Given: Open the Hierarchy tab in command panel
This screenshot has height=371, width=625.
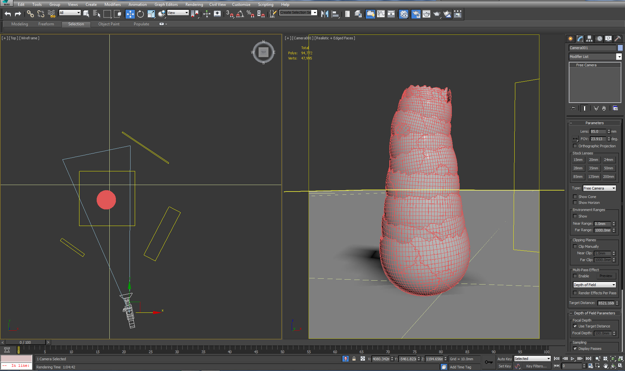Looking at the screenshot, I should coord(589,39).
